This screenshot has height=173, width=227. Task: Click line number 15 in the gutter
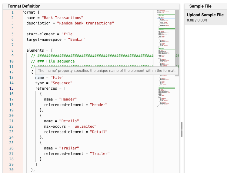coord(12,88)
